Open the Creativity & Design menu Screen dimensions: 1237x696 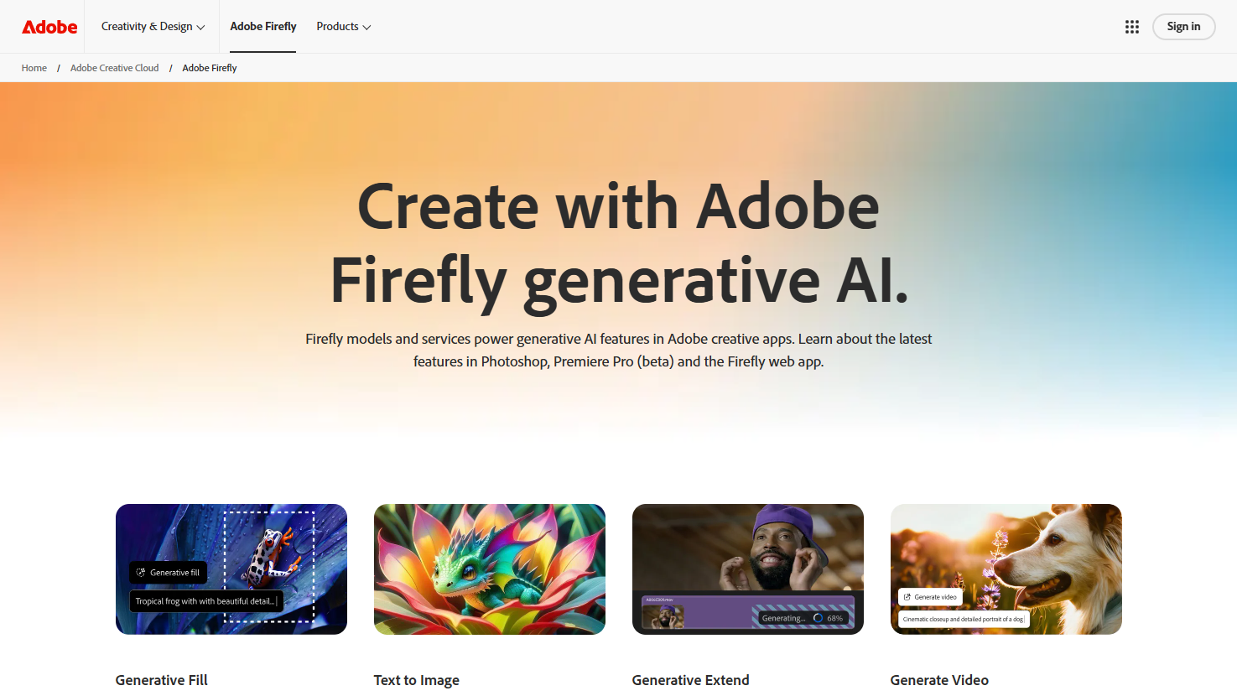pos(153,27)
